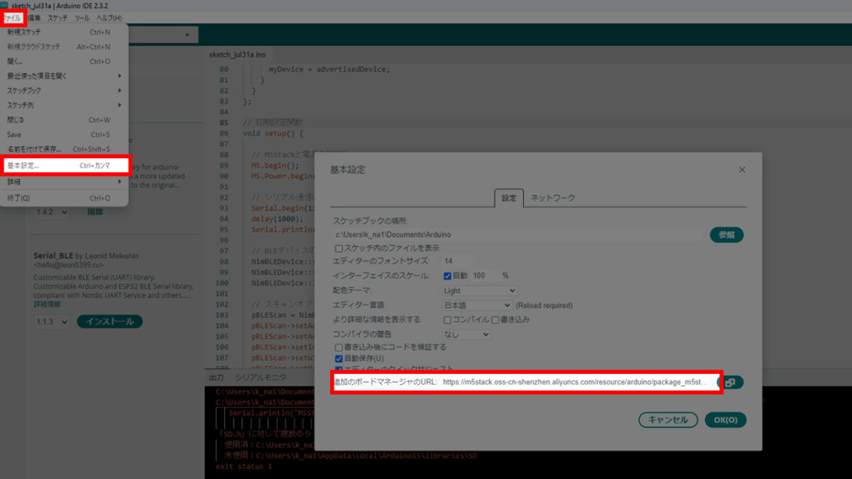Open the 配色テーマ Light dropdown
Image resolution: width=852 pixels, height=479 pixels.
coord(479,290)
